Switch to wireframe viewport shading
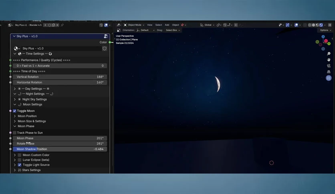The width and height of the screenshot is (335, 194). [x=310, y=25]
